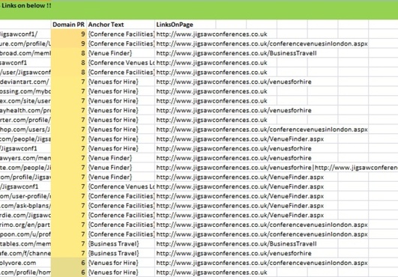This screenshot has height=277, width=398.
Task: Select the cell containing "deviantart.com/"
Action: [25, 82]
